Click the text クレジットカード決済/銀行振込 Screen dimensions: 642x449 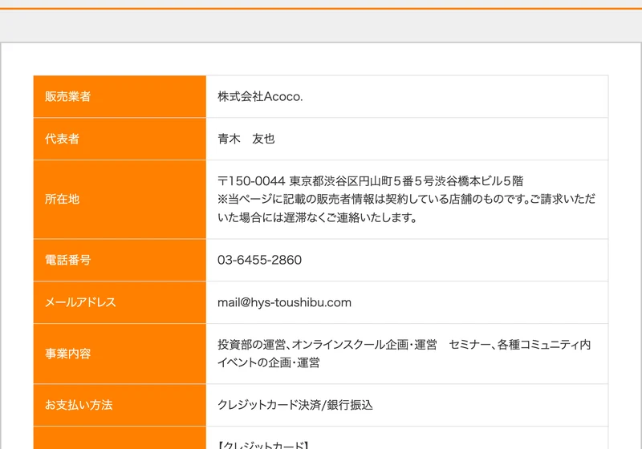coord(295,405)
